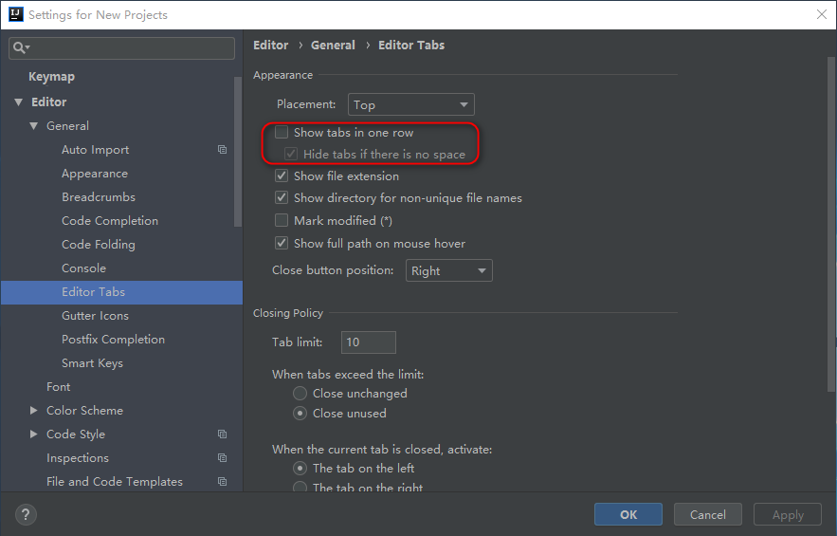837x536 pixels.
Task: Toggle Show full path on mouse hover
Action: tap(282, 243)
